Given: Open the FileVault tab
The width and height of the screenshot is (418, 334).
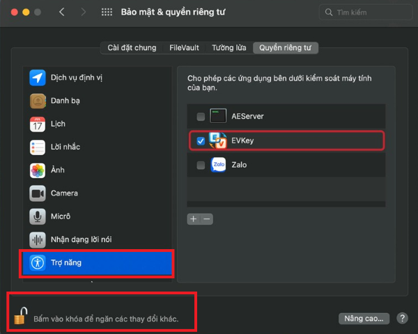Looking at the screenshot, I should (184, 48).
